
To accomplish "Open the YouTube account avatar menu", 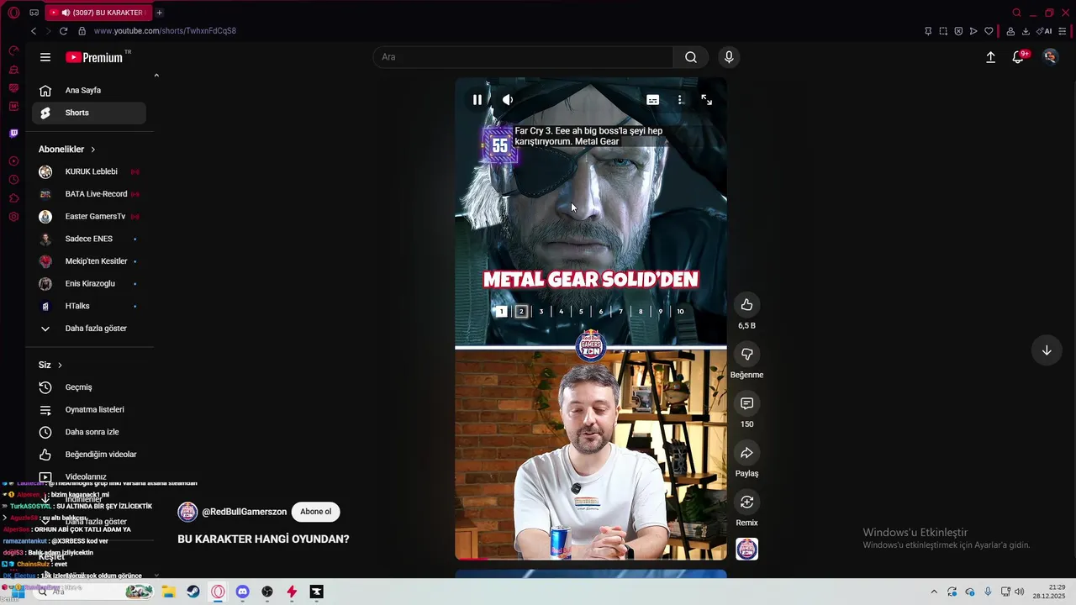I will tap(1050, 57).
